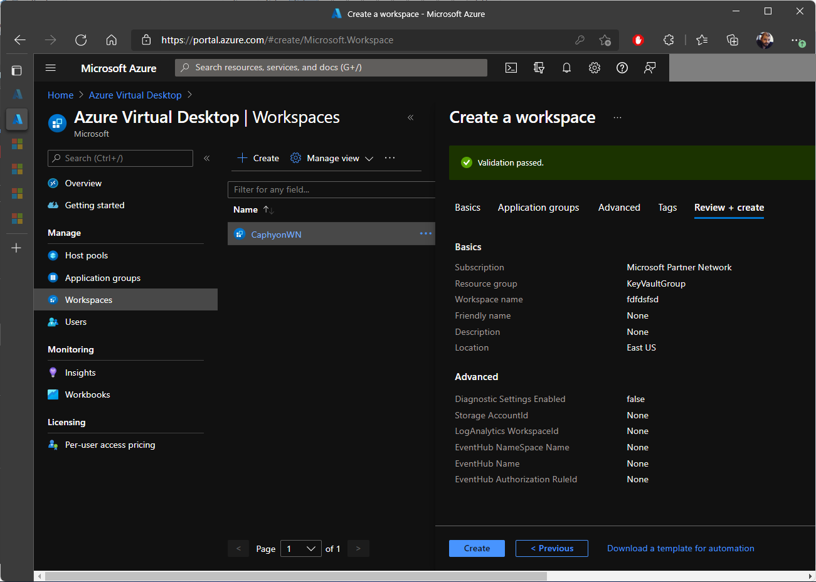The height and width of the screenshot is (582, 816).
Task: Open the browser favorites list
Action: click(702, 40)
